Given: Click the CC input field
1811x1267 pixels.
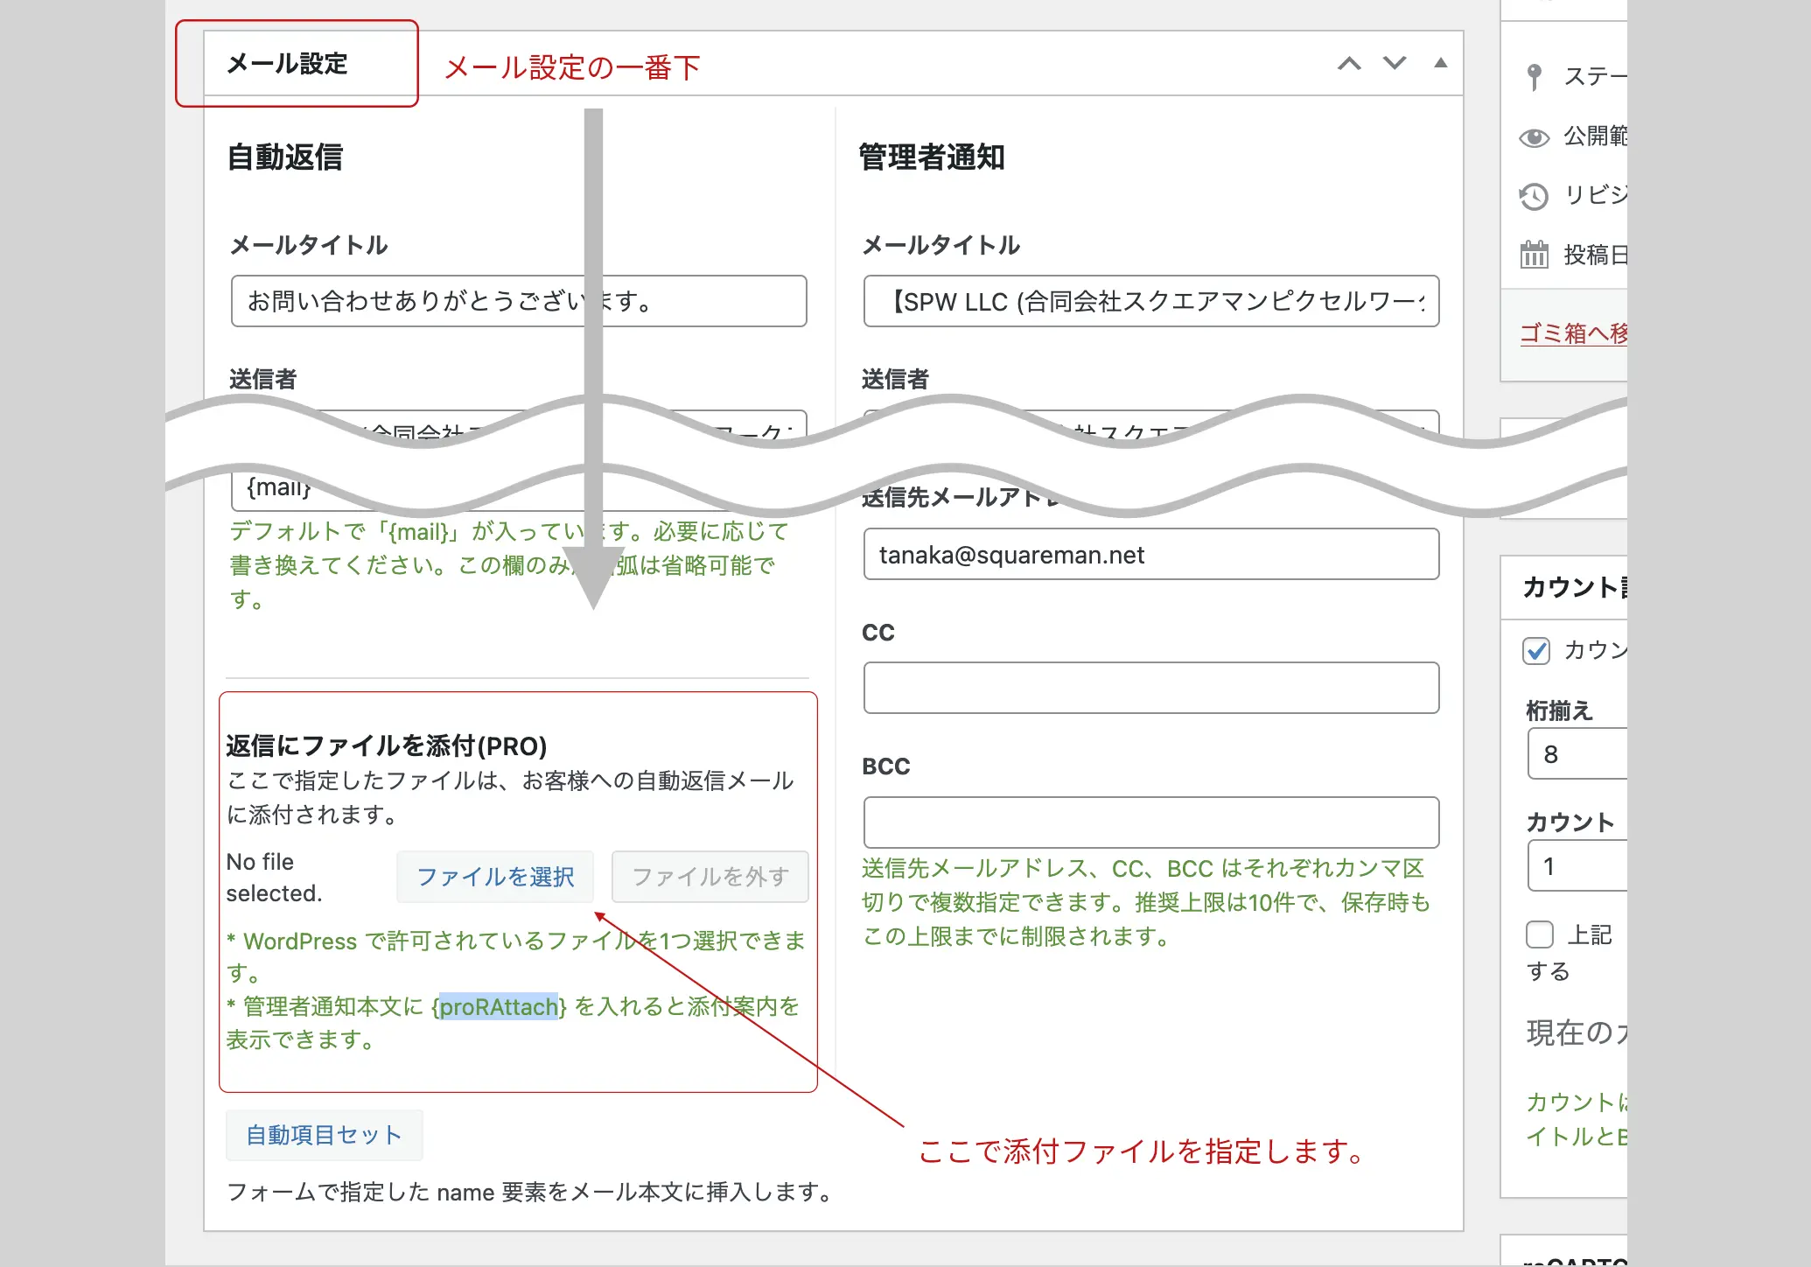Looking at the screenshot, I should tap(1151, 688).
